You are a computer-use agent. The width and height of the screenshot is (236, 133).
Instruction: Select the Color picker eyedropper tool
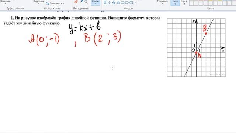click(81, 2)
